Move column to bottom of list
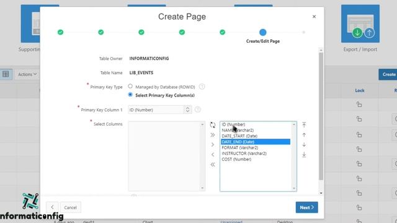This screenshot has width=397, height=223. tap(304, 154)
